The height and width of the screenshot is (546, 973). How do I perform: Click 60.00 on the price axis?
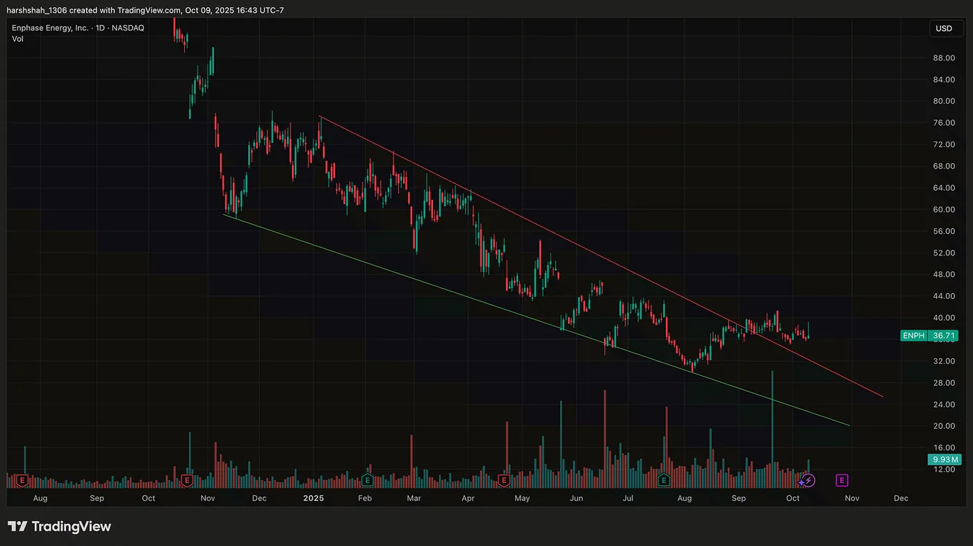pyautogui.click(x=944, y=209)
